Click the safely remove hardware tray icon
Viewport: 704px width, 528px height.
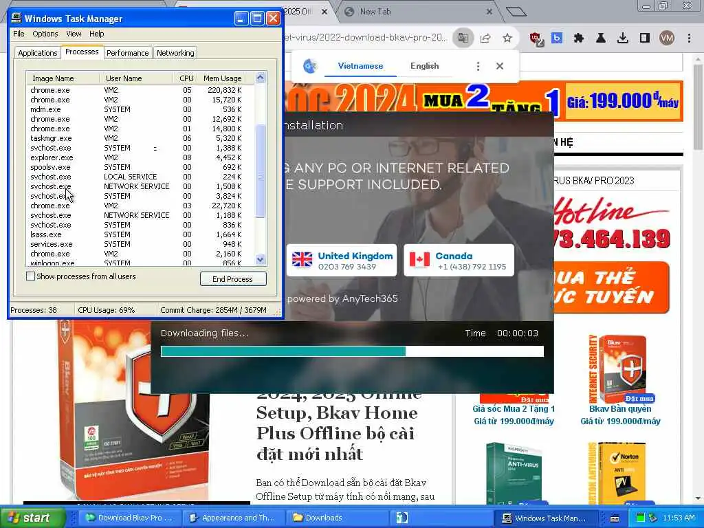(x=652, y=518)
